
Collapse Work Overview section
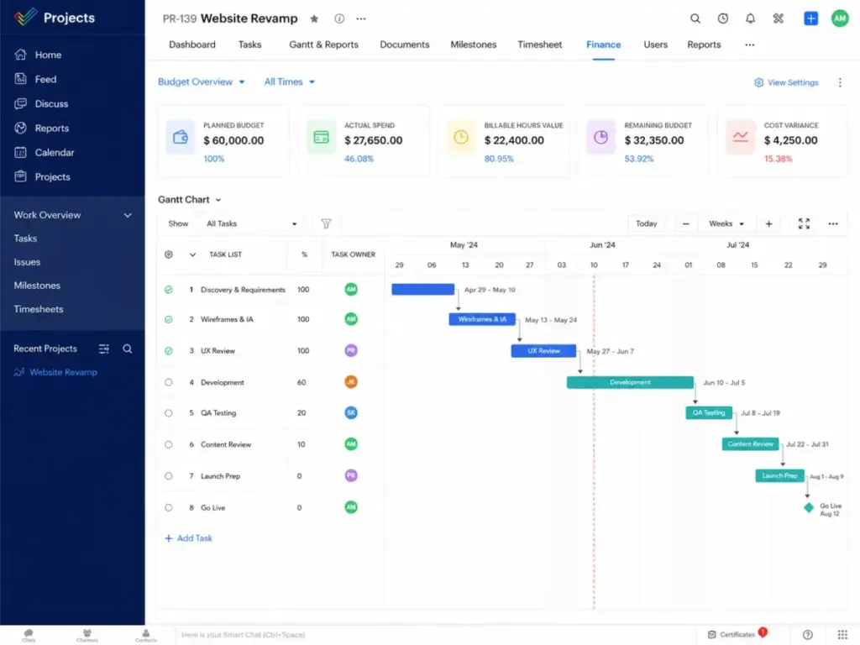(x=128, y=215)
